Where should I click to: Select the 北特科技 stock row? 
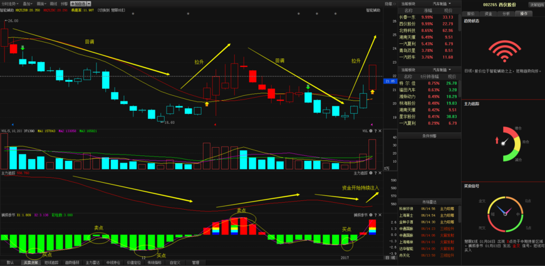click(x=429, y=30)
